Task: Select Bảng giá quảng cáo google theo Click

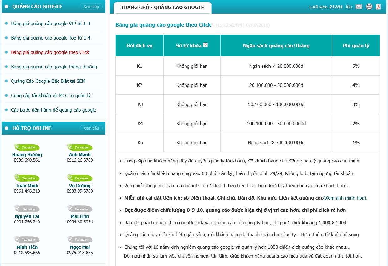Action: [x=50, y=52]
